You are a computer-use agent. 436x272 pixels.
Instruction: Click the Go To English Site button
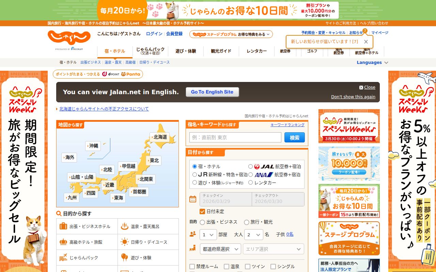(212, 92)
